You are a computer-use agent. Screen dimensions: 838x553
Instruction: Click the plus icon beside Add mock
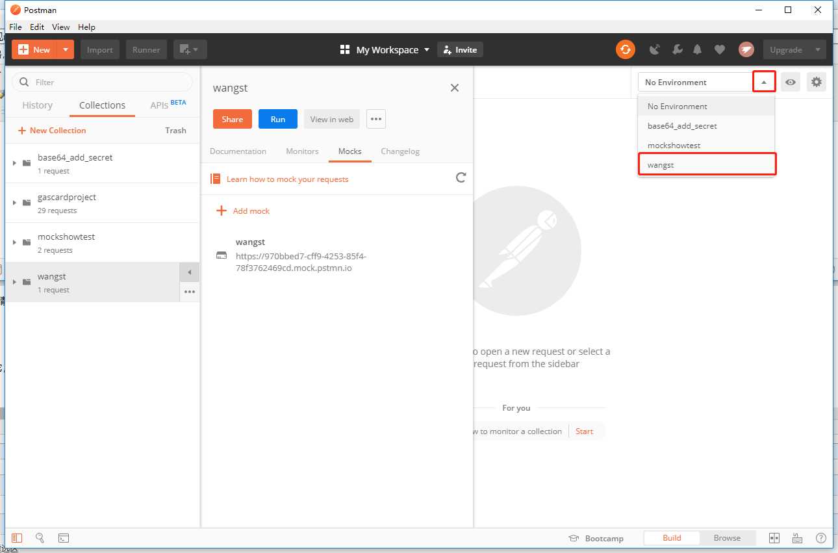click(222, 211)
